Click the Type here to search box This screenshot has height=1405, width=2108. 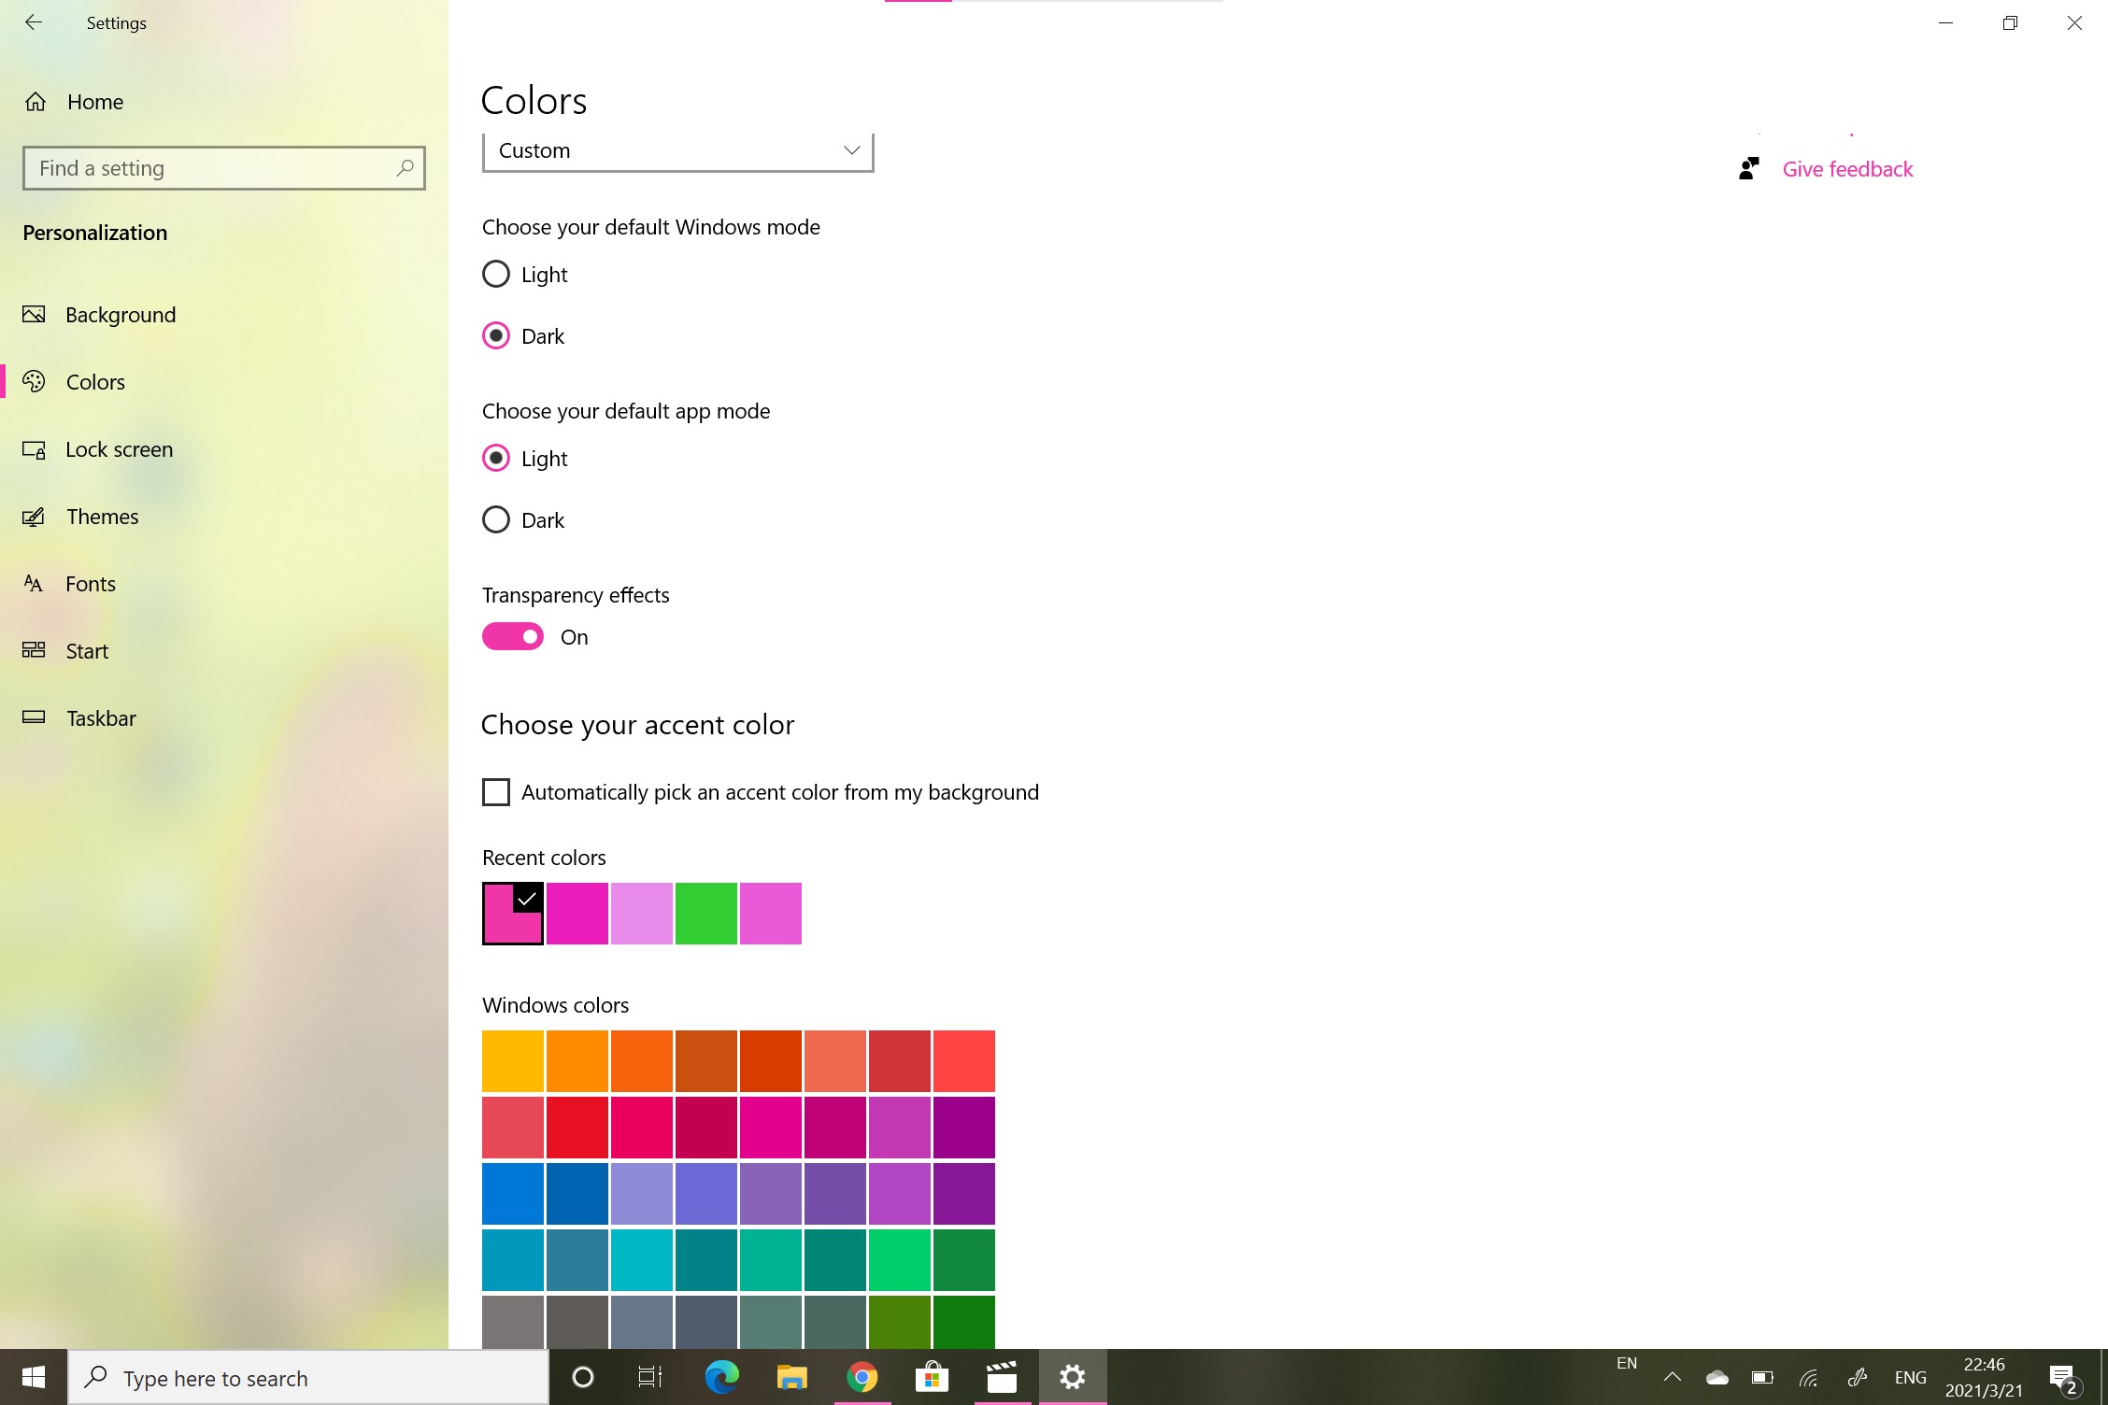[x=308, y=1377]
